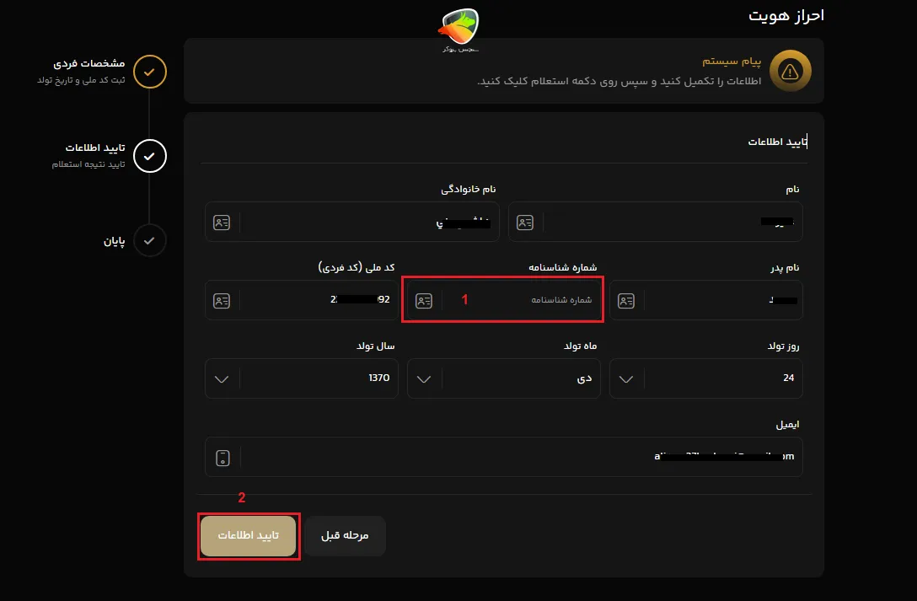917x601 pixels.
Task: Click the checkmark circle for تایید اطلاعات step
Action: [150, 156]
